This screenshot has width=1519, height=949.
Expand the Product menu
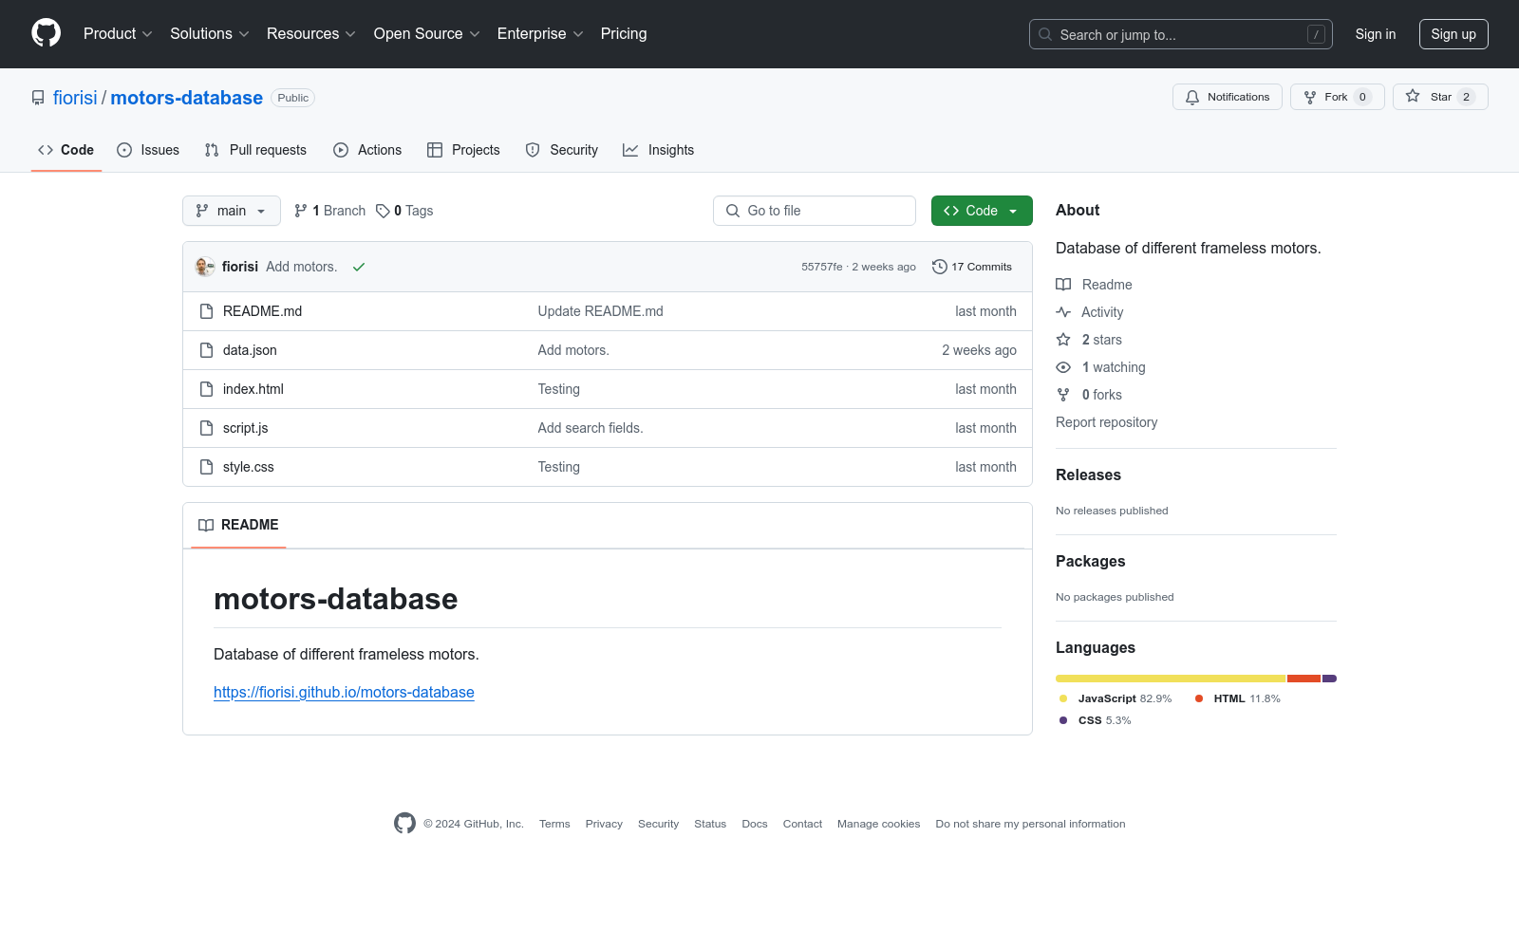click(x=118, y=33)
